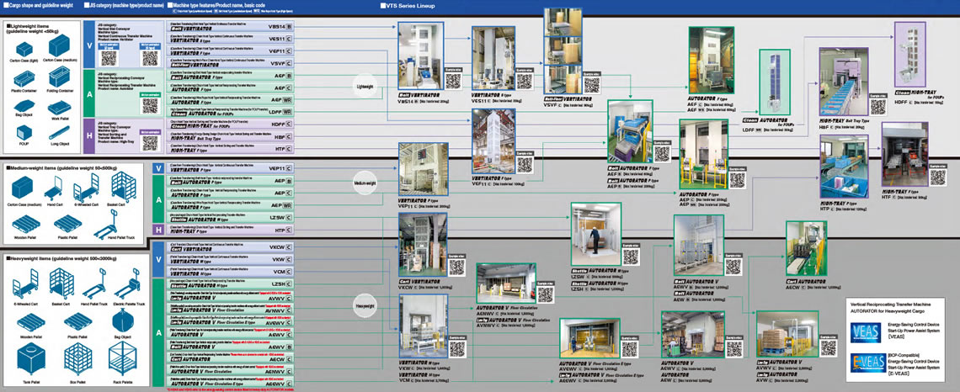Click the VSVF VERTIRATOR row
Screen dimensions: 960x392
[231, 63]
